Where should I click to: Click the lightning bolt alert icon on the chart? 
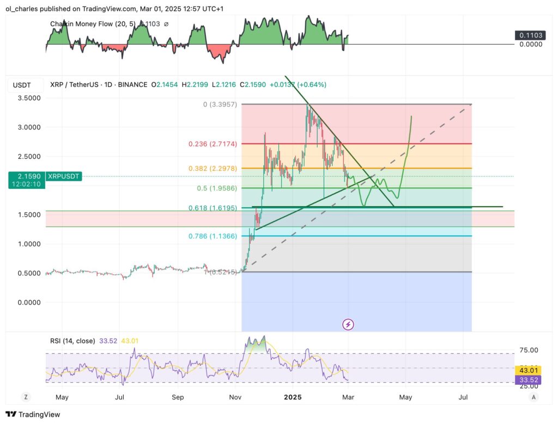pyautogui.click(x=347, y=324)
